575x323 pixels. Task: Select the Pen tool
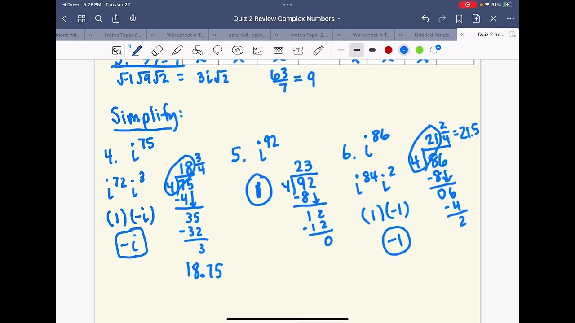tap(137, 50)
